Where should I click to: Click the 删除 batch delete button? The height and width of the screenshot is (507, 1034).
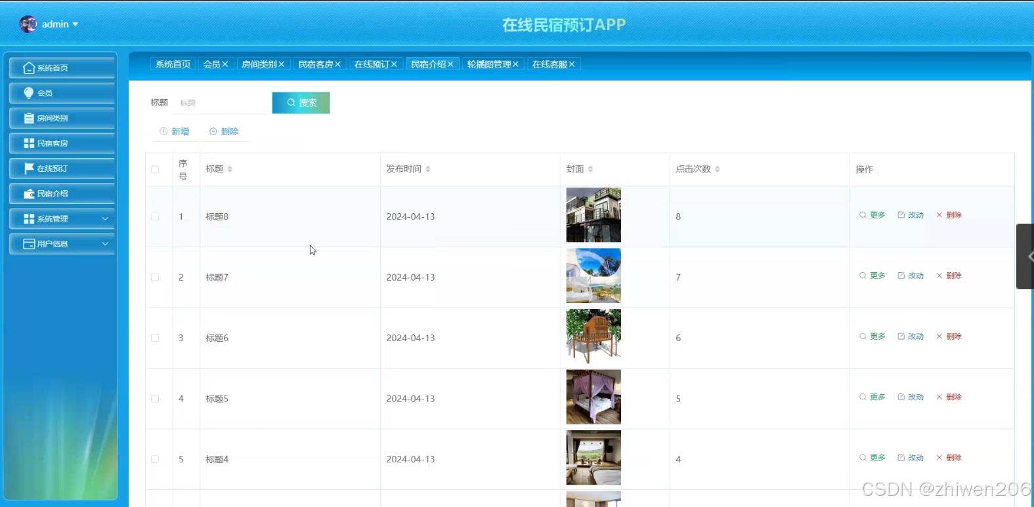point(224,132)
